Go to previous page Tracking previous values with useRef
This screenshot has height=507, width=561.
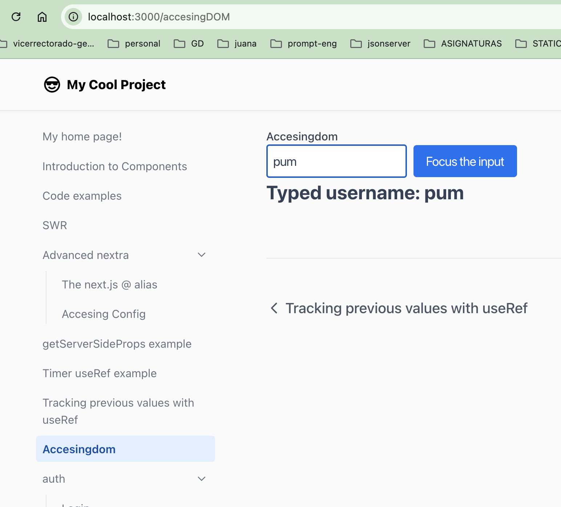[399, 308]
